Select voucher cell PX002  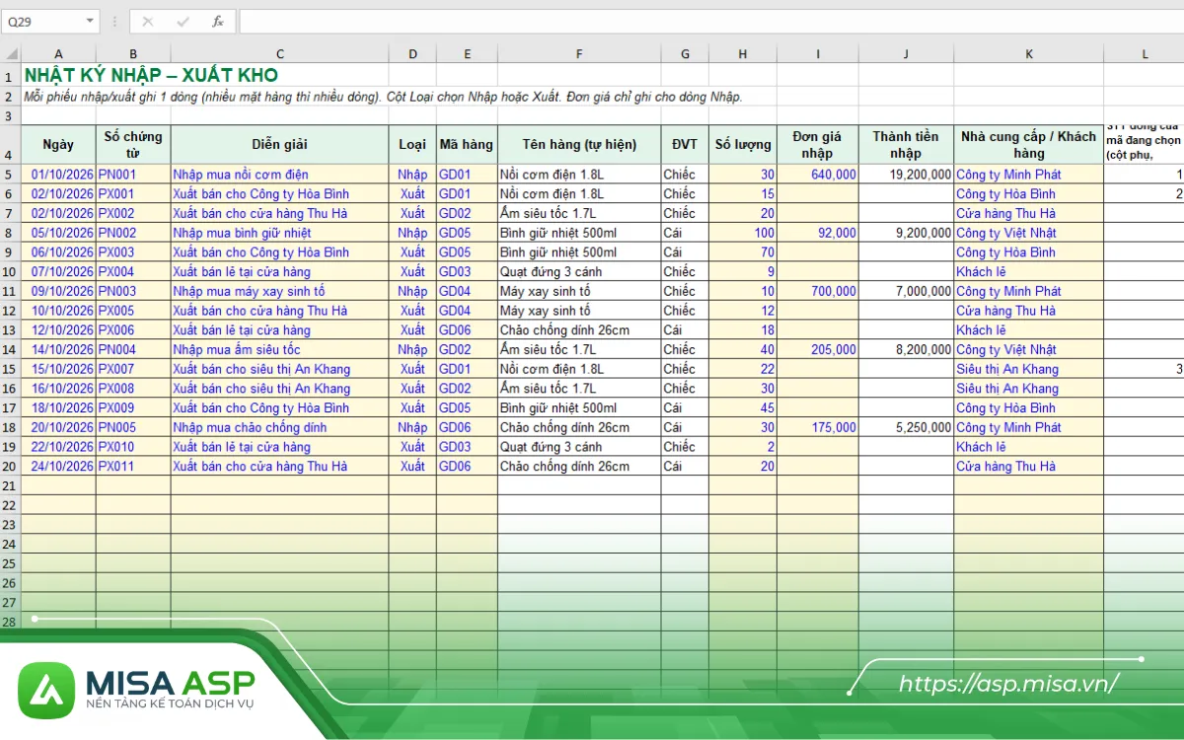click(x=133, y=213)
